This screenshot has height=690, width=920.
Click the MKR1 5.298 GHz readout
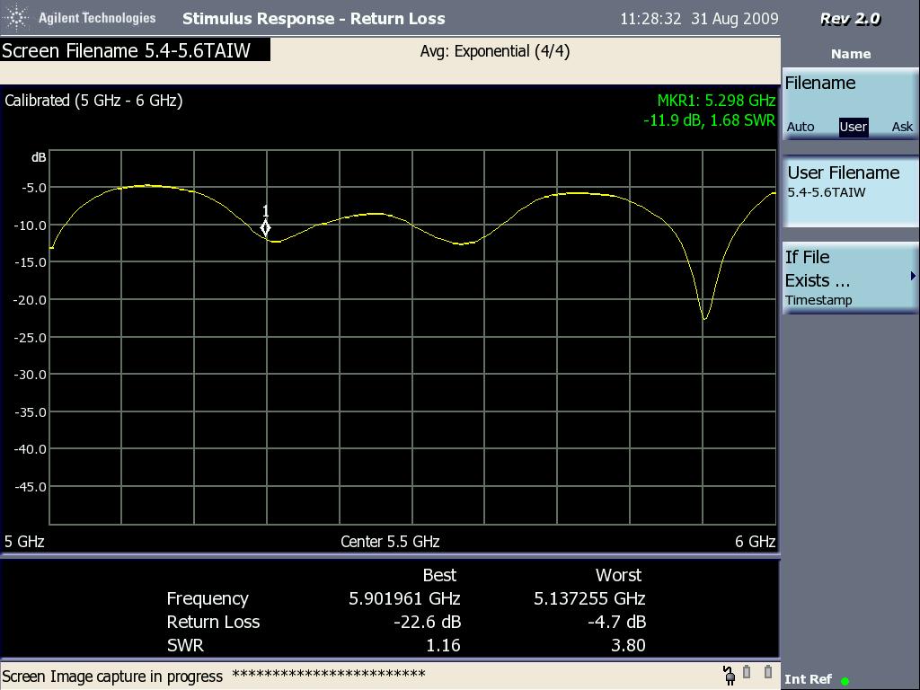(715, 101)
